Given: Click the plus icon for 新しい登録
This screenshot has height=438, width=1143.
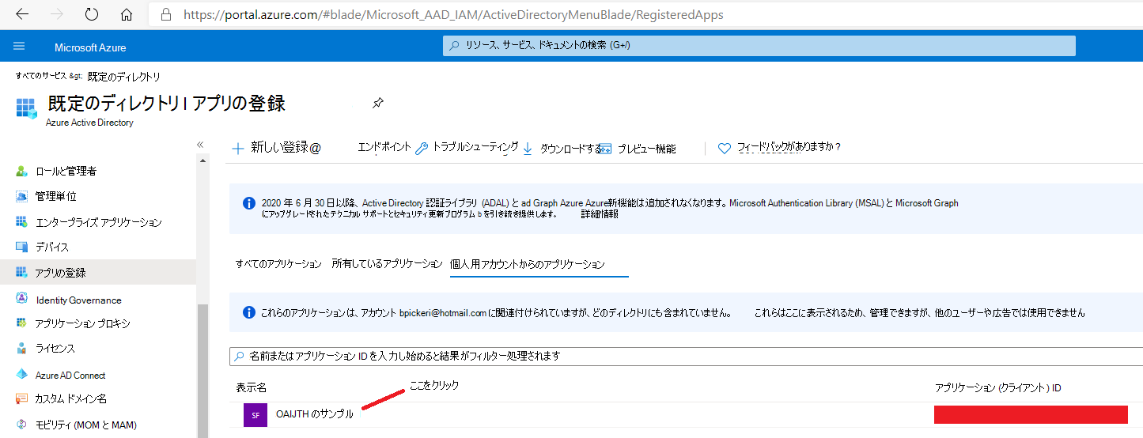Looking at the screenshot, I should [x=237, y=148].
